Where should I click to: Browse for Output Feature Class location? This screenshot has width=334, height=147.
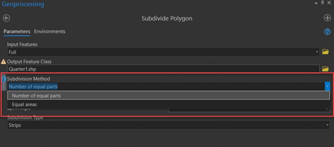click(325, 69)
